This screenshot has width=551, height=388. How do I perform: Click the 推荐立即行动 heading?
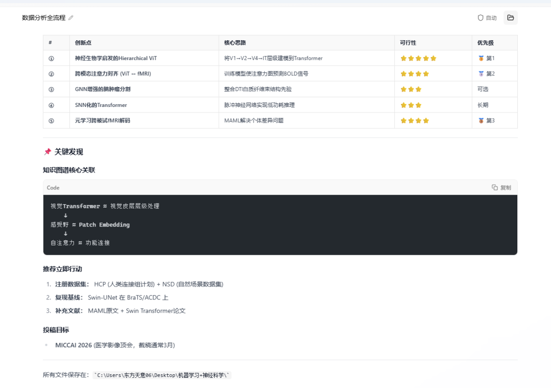click(62, 269)
